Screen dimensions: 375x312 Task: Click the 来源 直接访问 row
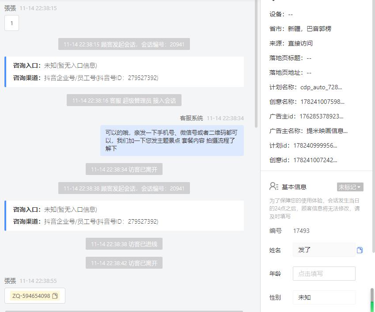tap(291, 43)
